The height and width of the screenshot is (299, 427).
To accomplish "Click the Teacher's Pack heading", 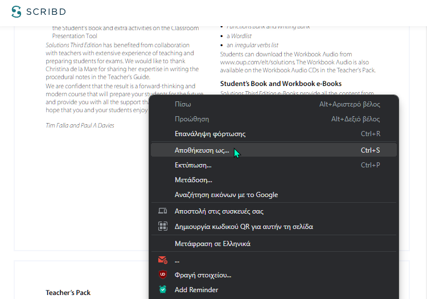I will pyautogui.click(x=68, y=293).
